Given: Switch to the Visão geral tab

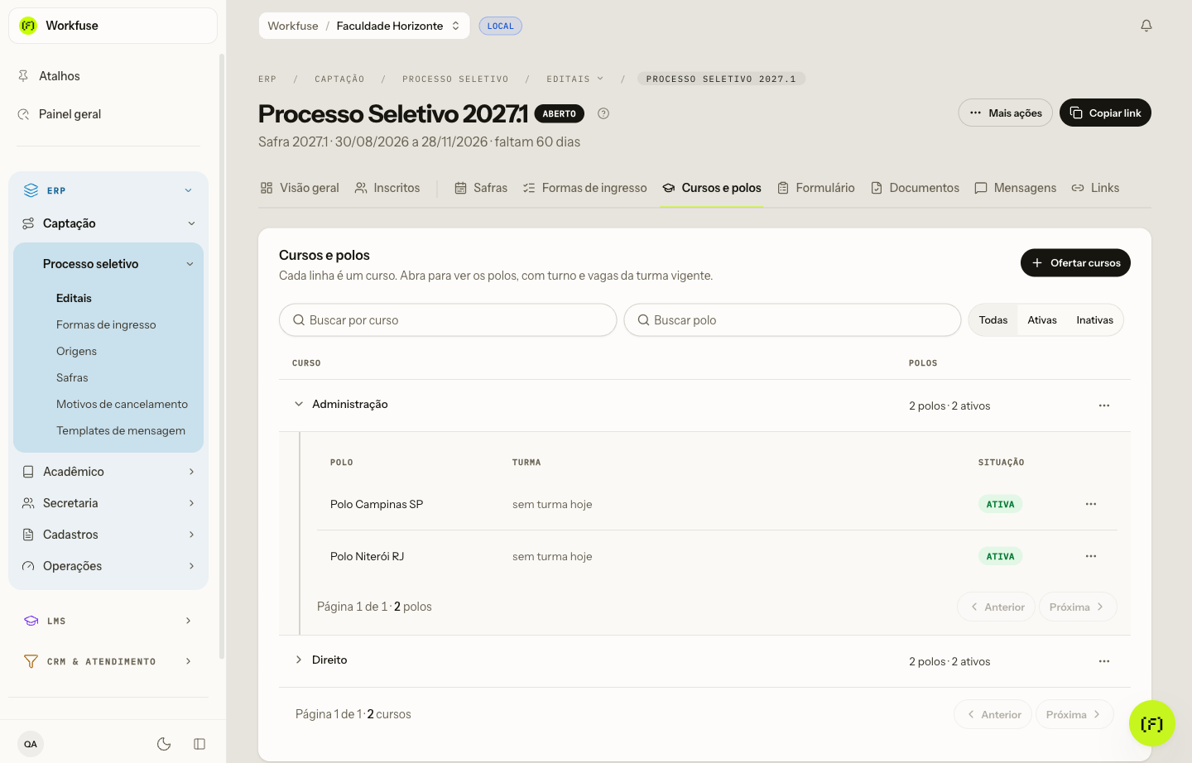Looking at the screenshot, I should tap(300, 188).
